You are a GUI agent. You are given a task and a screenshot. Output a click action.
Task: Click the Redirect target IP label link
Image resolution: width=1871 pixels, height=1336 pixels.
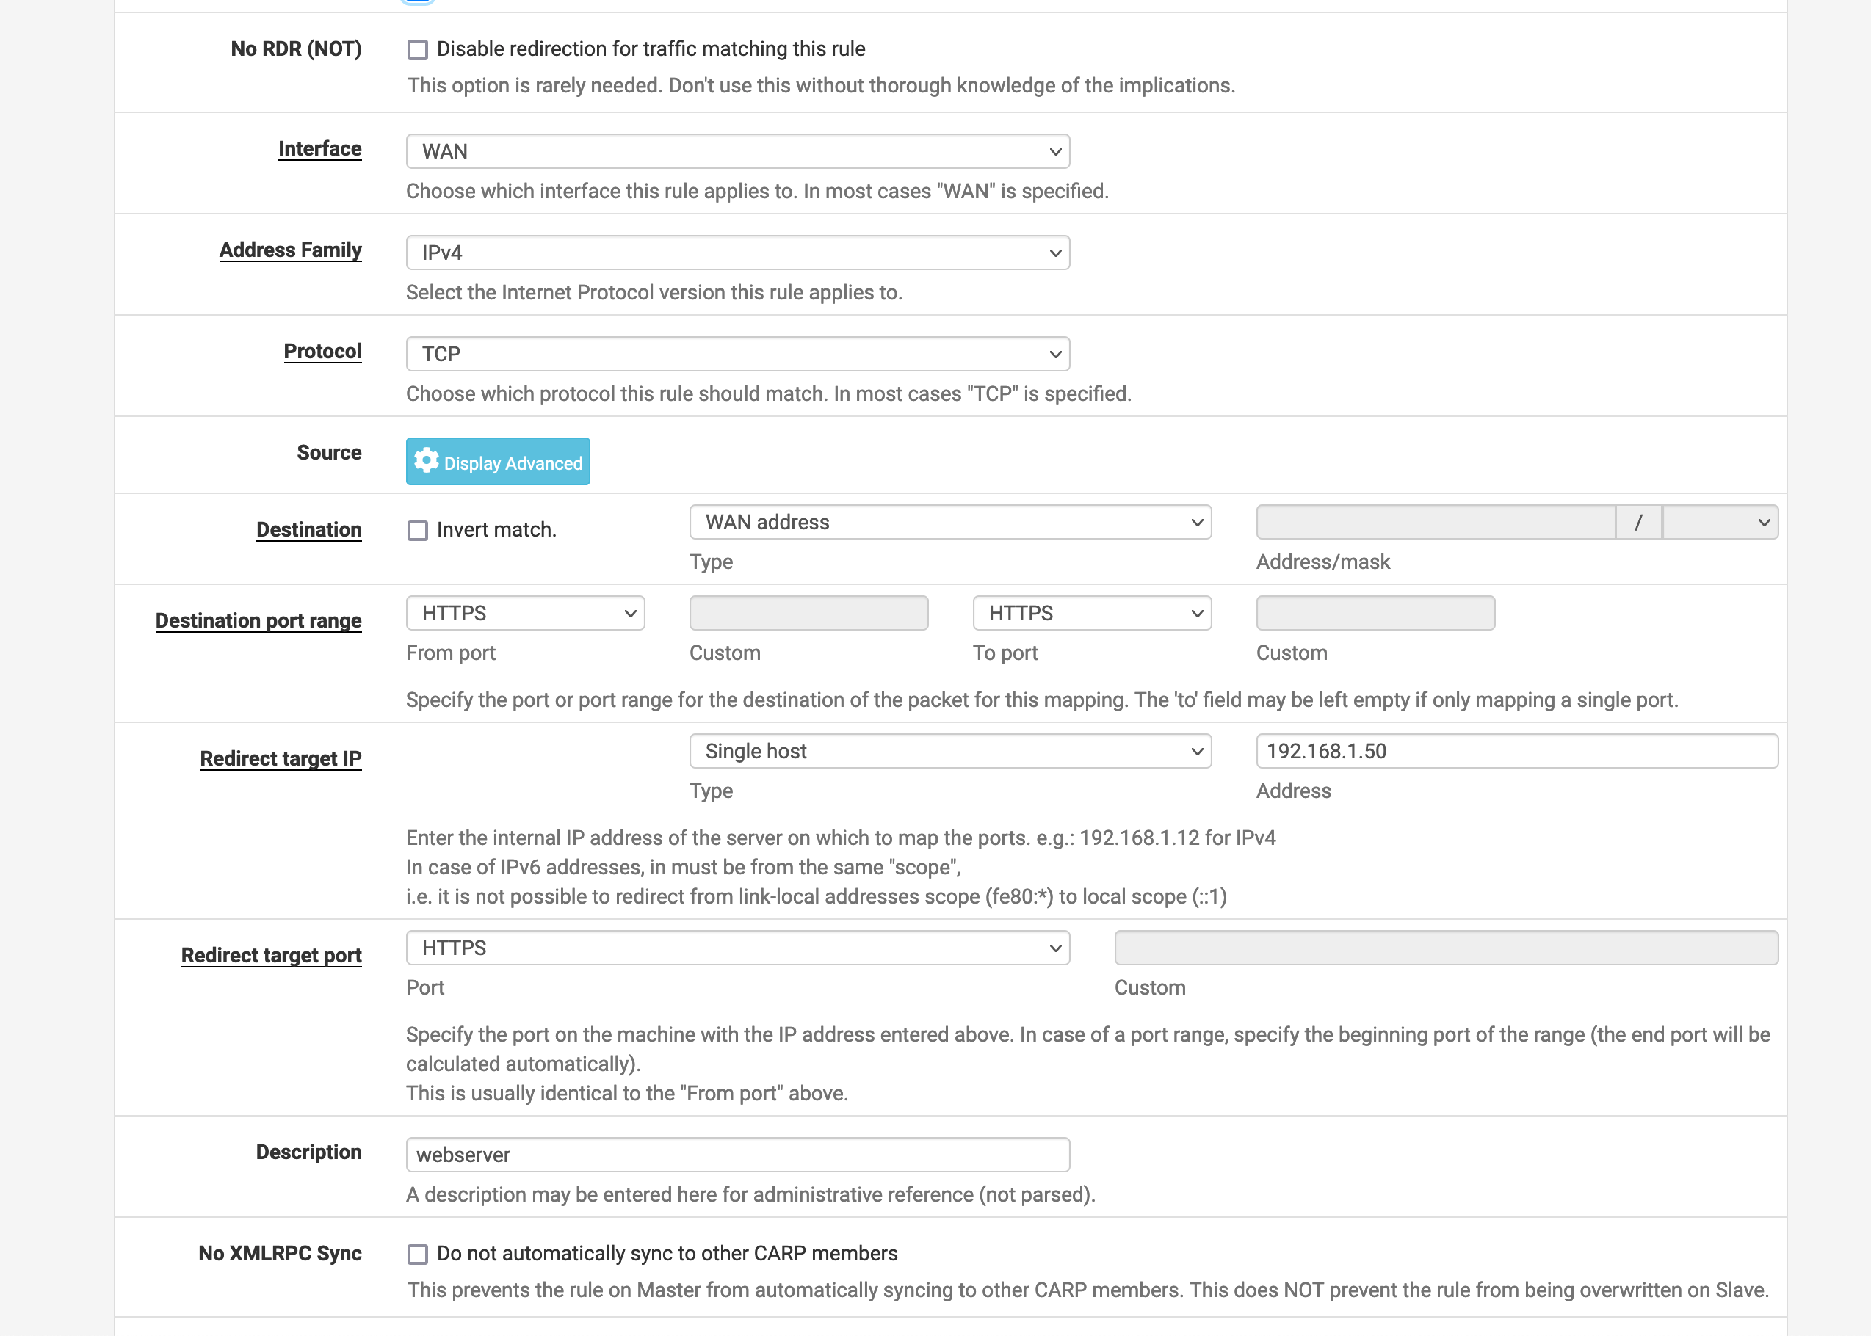point(281,758)
